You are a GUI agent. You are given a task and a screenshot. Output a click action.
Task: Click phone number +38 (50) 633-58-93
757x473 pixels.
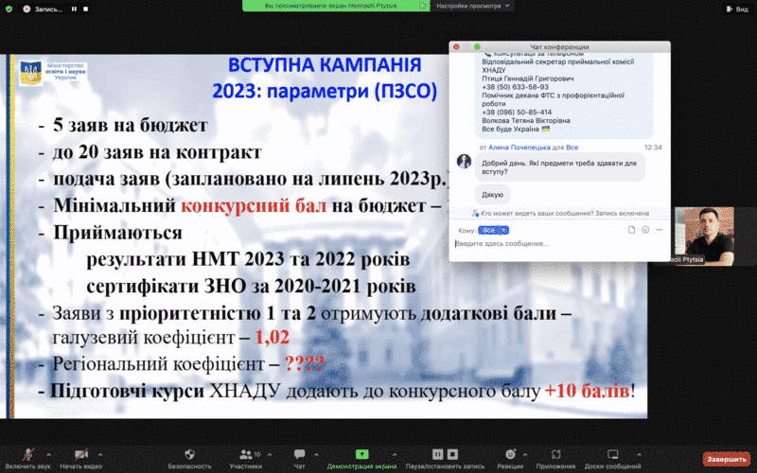515,87
